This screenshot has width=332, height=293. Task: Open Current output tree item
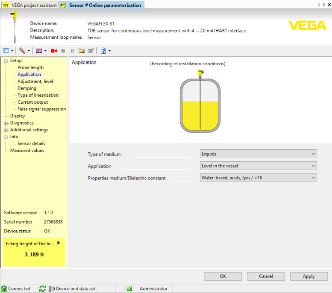(x=32, y=102)
